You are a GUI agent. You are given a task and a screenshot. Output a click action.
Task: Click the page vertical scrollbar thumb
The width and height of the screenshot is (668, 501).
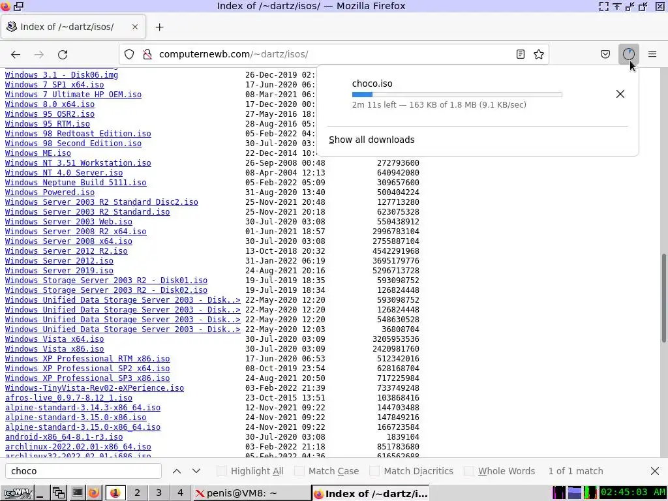(x=663, y=298)
